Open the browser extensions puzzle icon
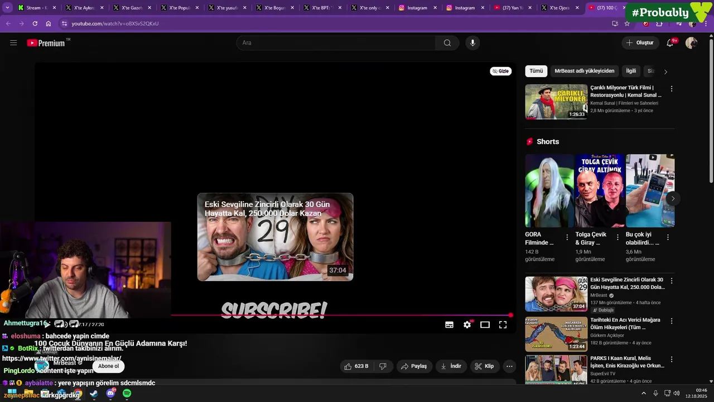714x402 pixels. pyautogui.click(x=659, y=23)
